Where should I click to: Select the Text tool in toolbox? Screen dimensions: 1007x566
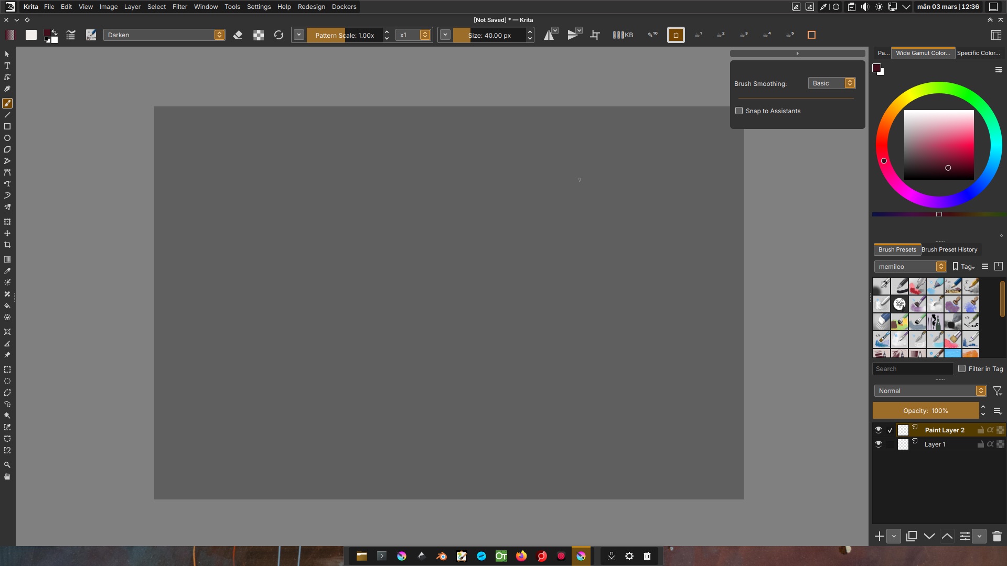[x=7, y=66]
